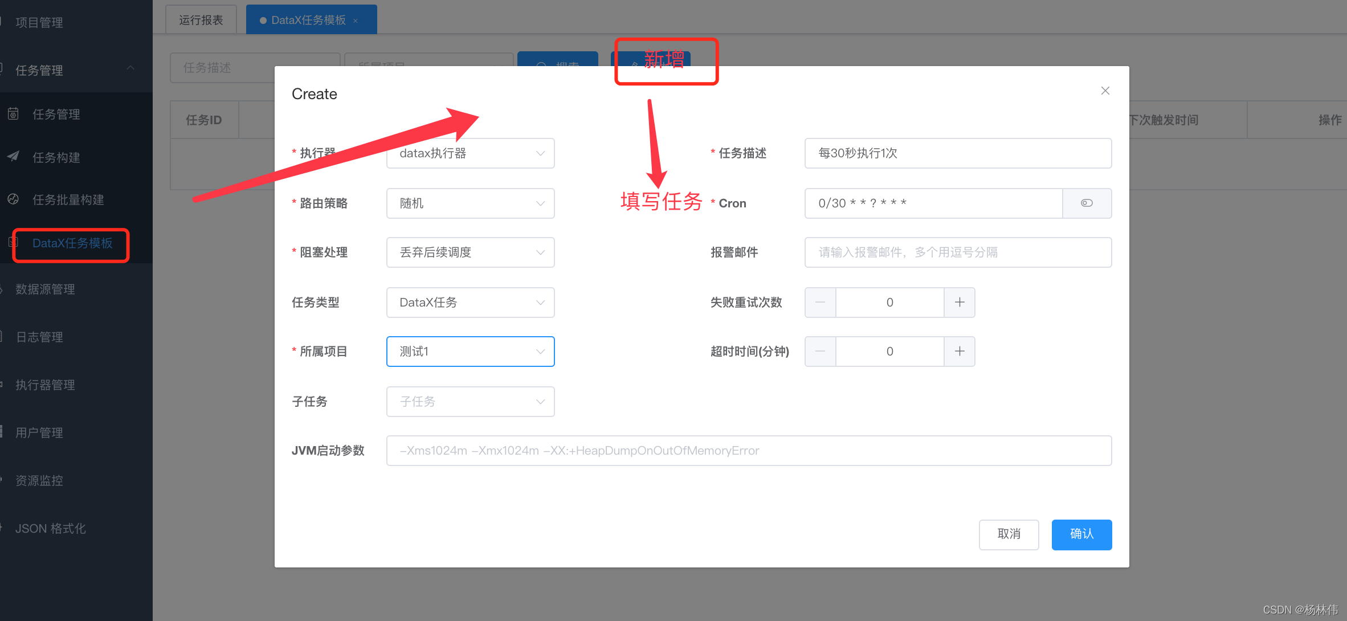The image size is (1347, 621).
Task: Click the 确认 button to confirm
Action: pos(1081,534)
